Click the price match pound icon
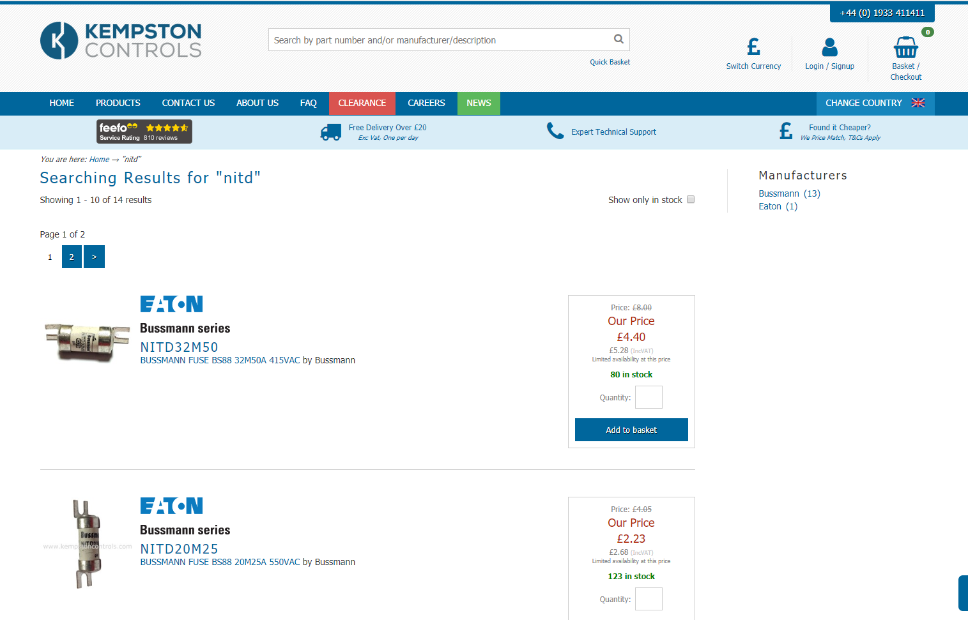 tap(785, 132)
